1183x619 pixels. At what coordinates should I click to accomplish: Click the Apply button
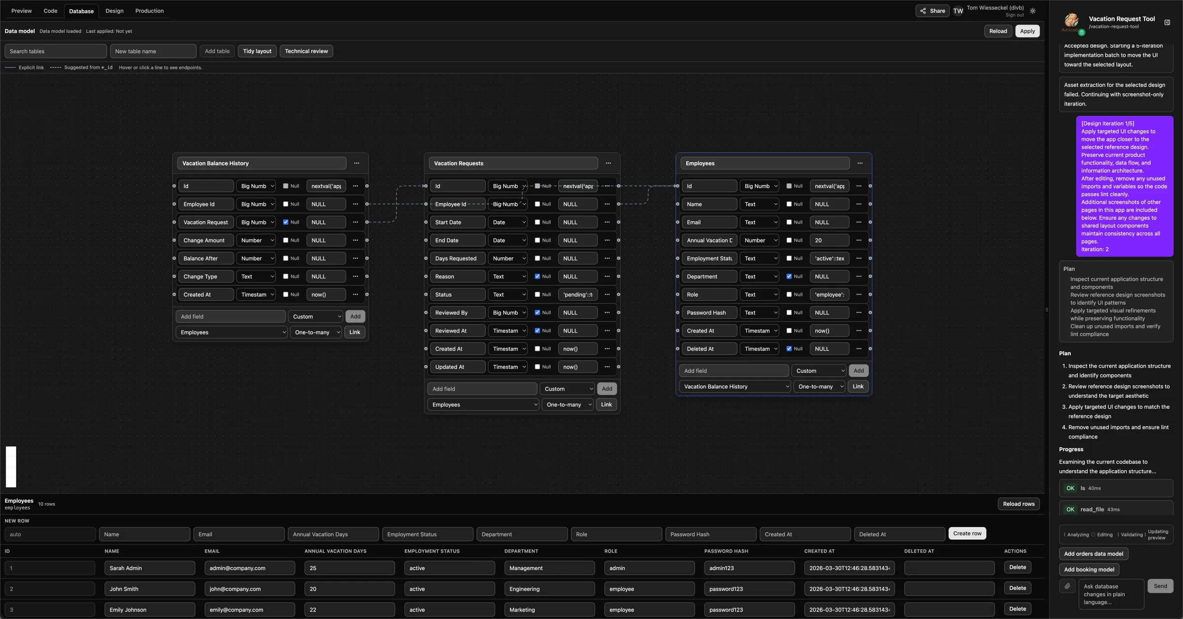pyautogui.click(x=1027, y=31)
